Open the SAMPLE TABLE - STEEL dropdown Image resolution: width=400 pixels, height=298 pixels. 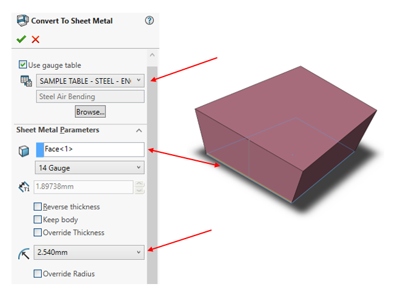point(139,80)
